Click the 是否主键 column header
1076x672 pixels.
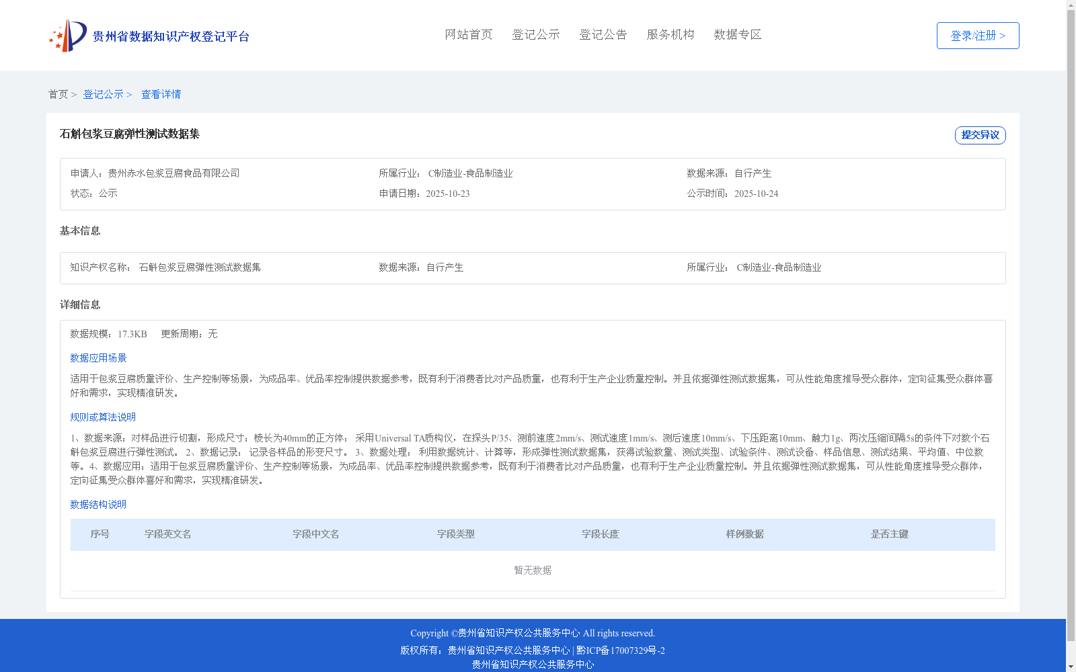click(x=889, y=534)
